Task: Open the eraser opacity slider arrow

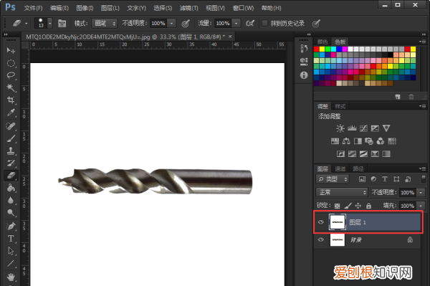Action: (x=172, y=24)
